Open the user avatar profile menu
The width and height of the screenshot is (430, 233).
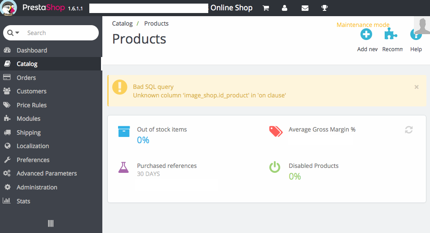tap(421, 26)
